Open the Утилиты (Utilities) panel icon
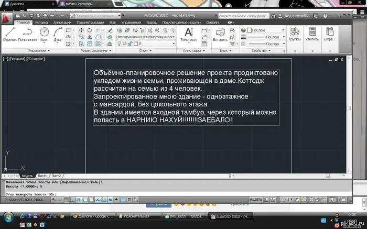 [312, 34]
